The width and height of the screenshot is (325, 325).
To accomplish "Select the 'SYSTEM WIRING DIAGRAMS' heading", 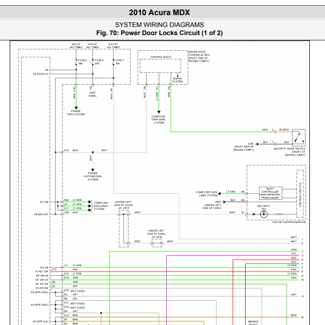I will coord(159,25).
